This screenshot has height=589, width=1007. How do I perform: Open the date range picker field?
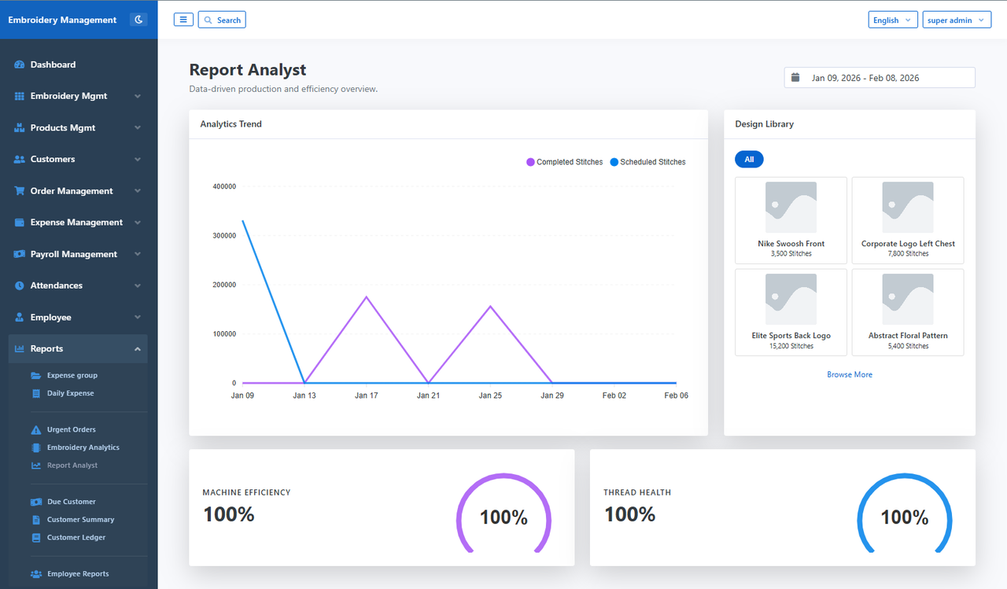tap(880, 78)
